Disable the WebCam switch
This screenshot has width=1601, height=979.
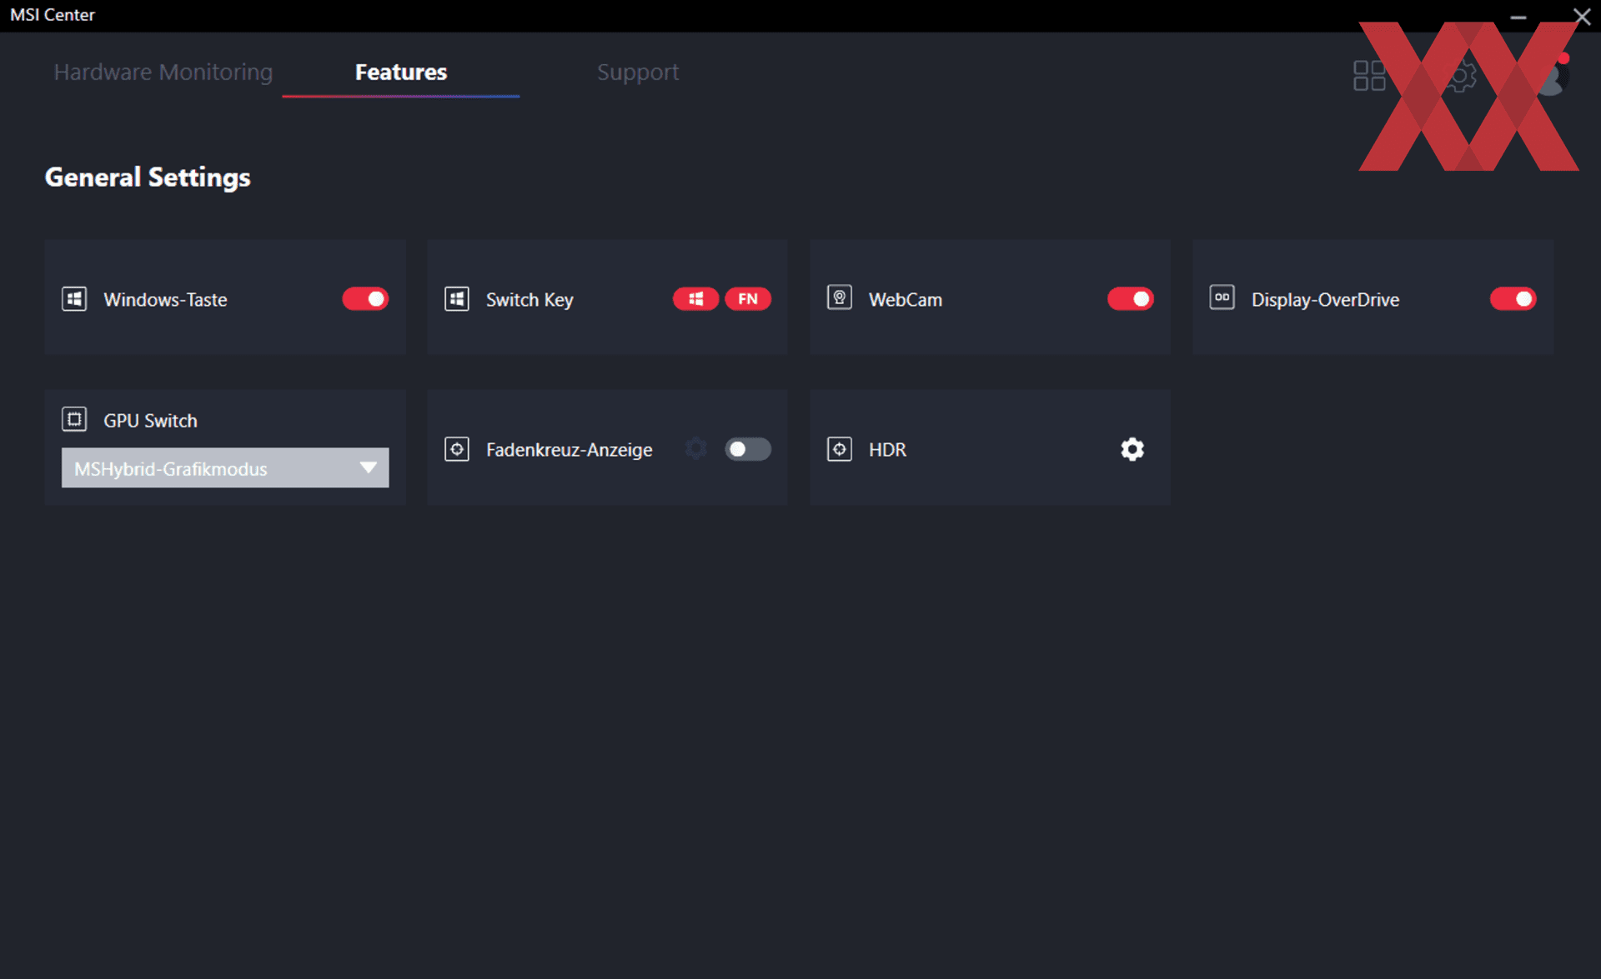[x=1131, y=299]
